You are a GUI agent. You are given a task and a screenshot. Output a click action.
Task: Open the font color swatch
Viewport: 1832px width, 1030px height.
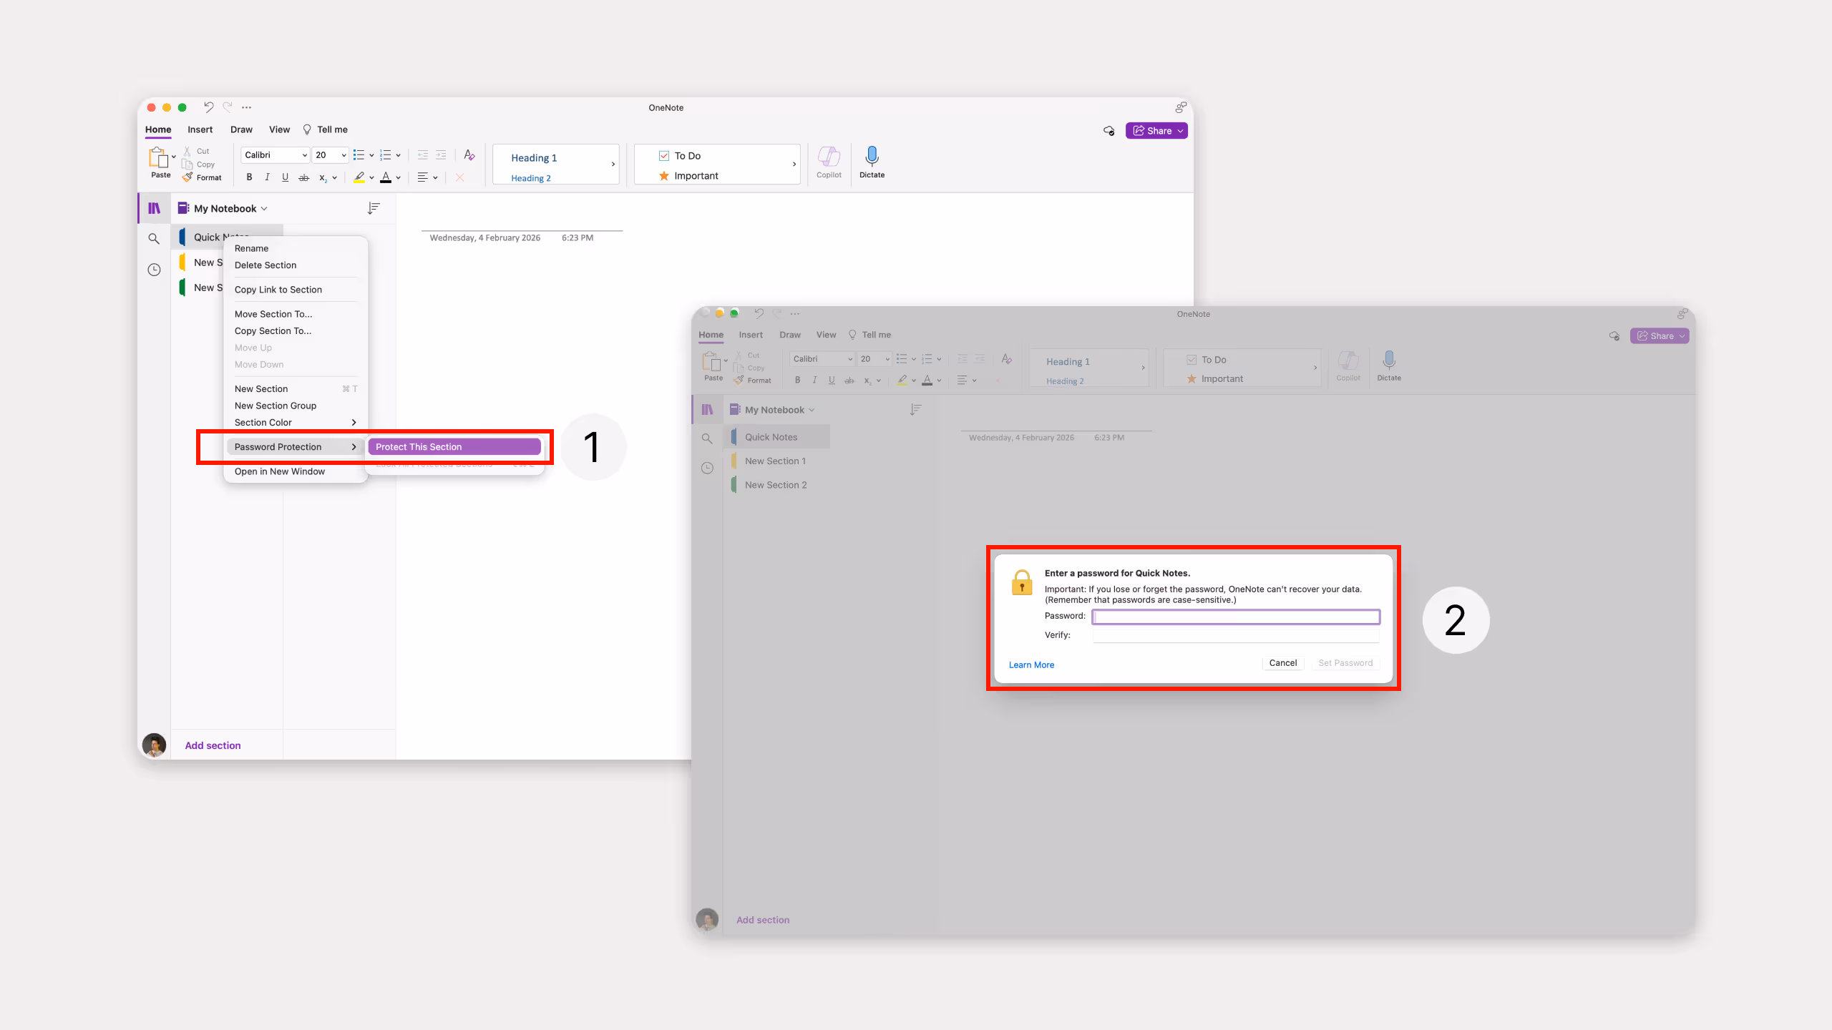pos(387,177)
